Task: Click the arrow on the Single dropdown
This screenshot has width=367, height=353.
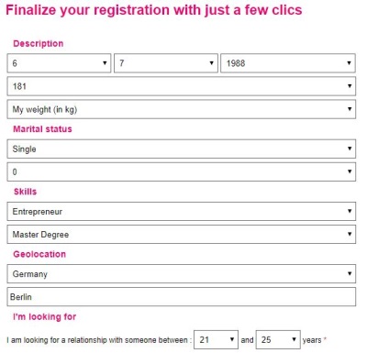Action: pos(350,149)
